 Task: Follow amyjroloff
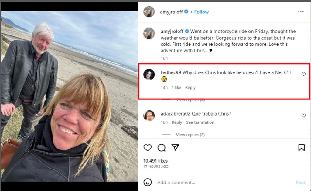[x=201, y=12]
